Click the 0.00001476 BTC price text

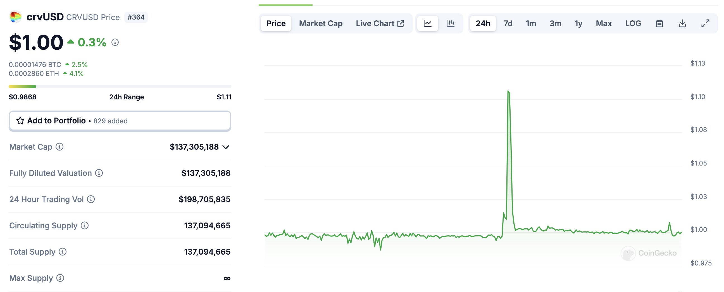(35, 64)
